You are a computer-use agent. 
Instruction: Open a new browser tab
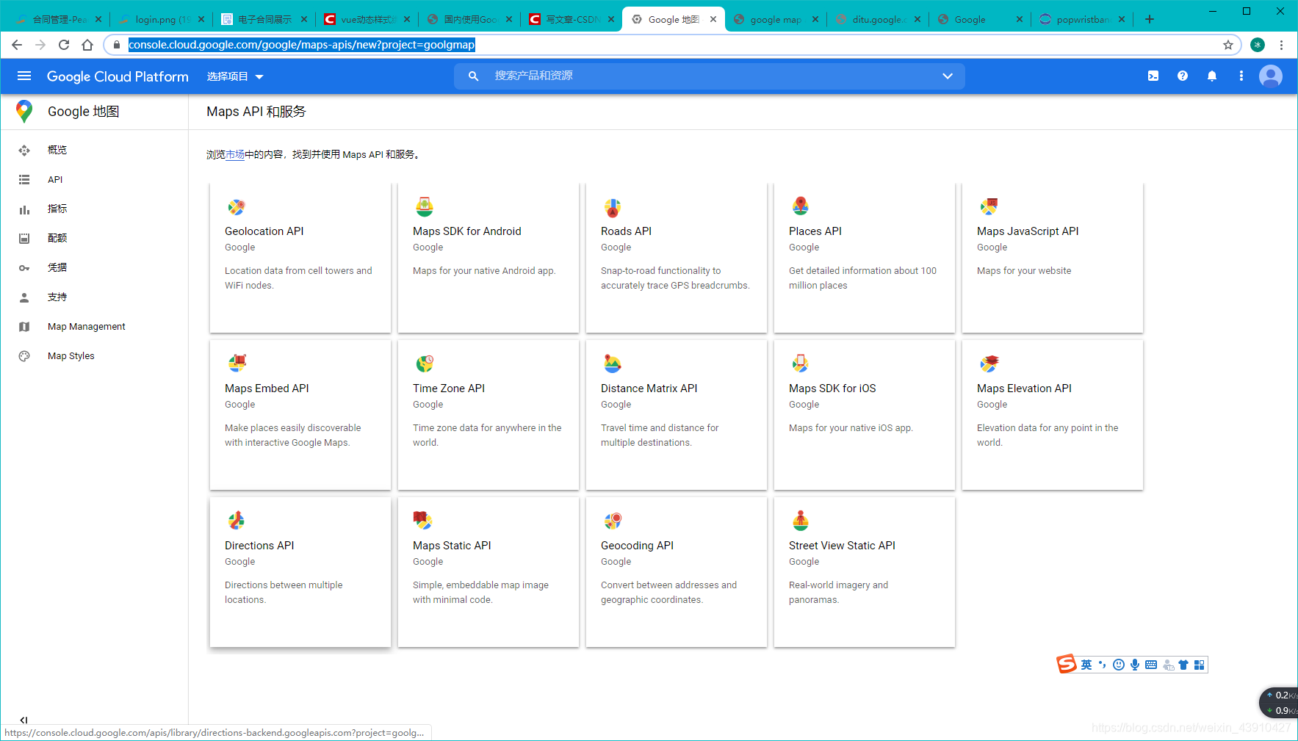[x=1150, y=20]
